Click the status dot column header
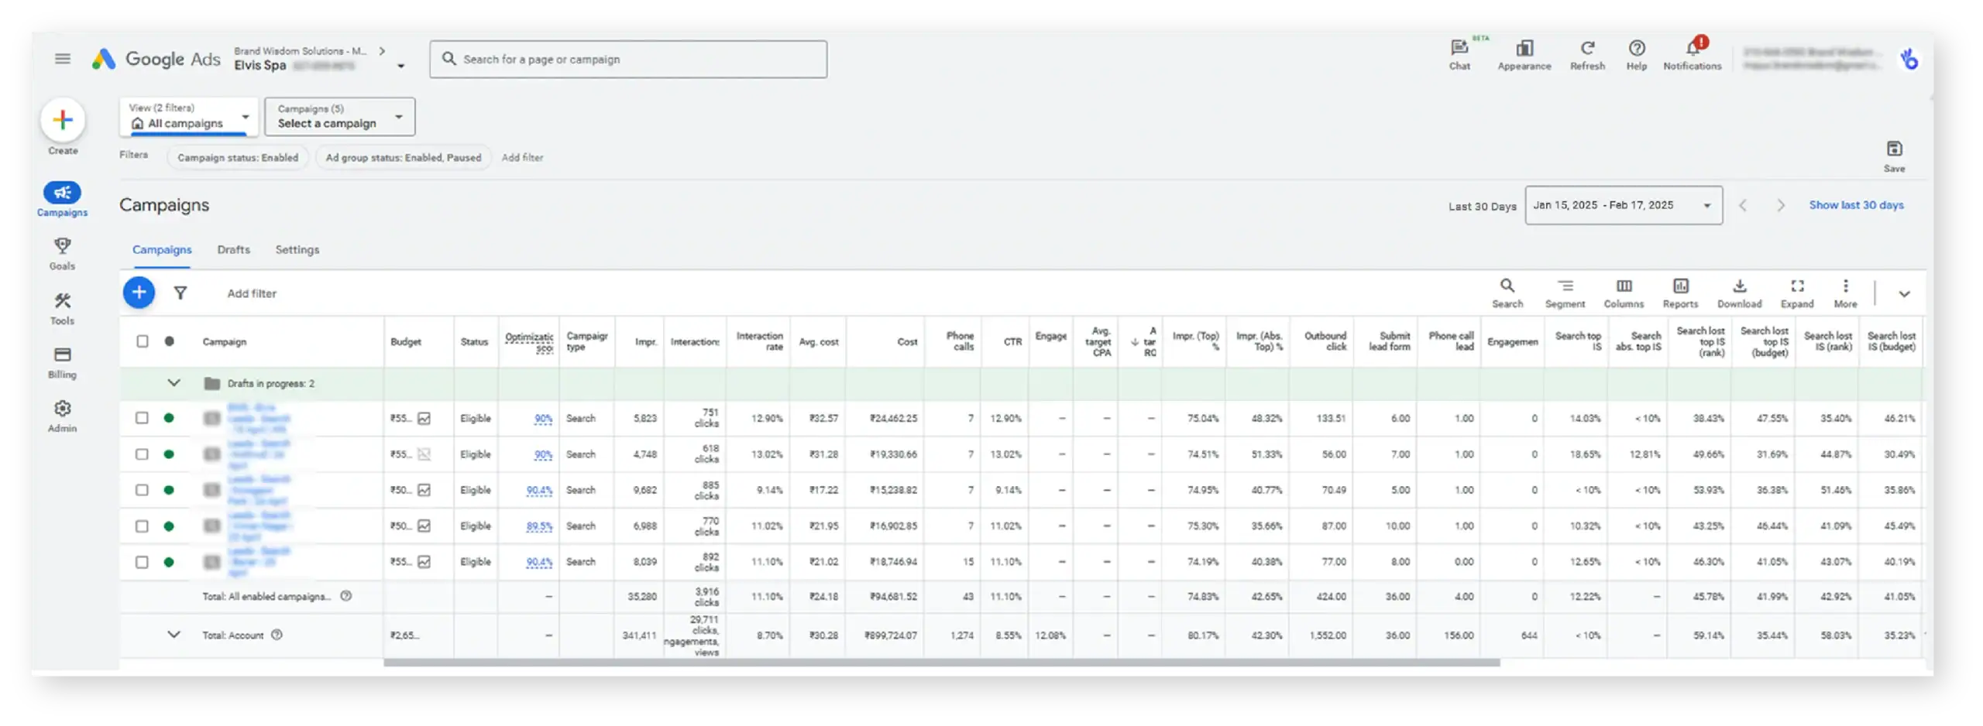The height and width of the screenshot is (726, 1983). pyautogui.click(x=169, y=341)
